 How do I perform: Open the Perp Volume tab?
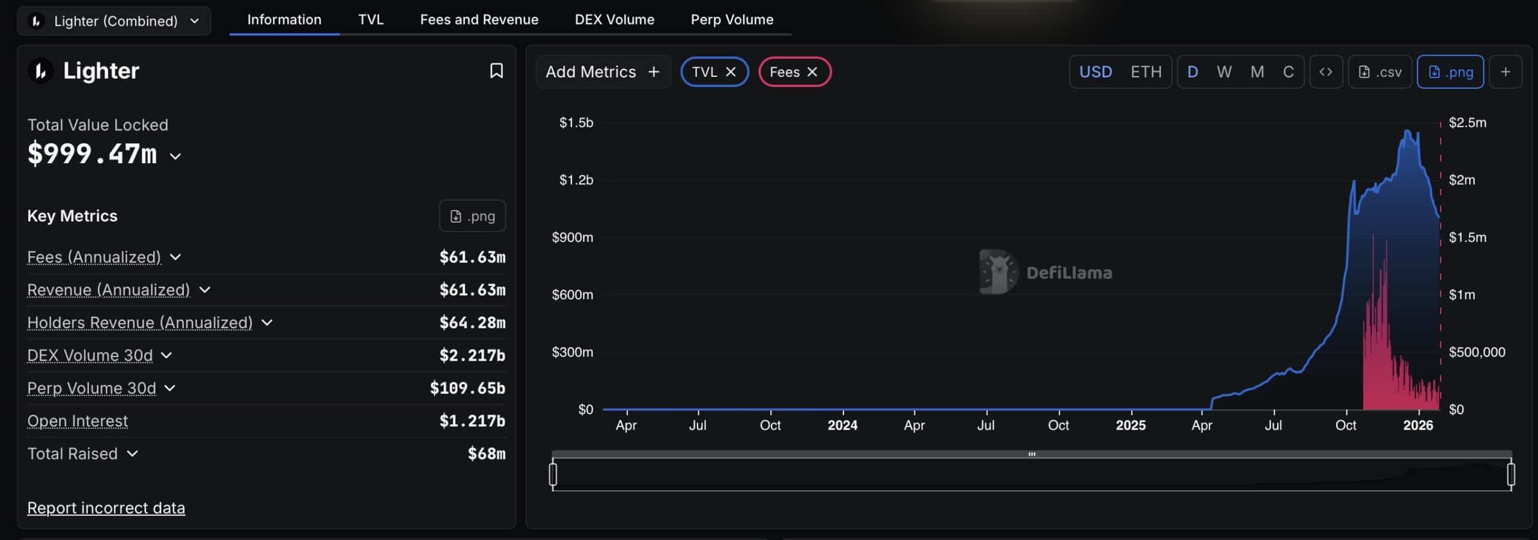(732, 20)
